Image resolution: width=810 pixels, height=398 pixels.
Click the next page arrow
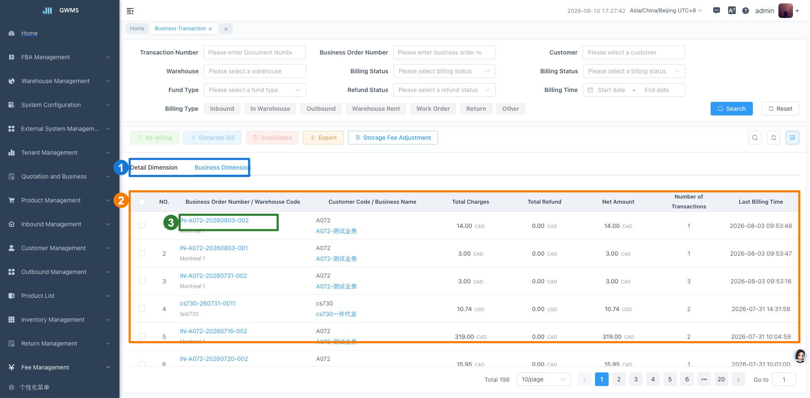pos(738,379)
